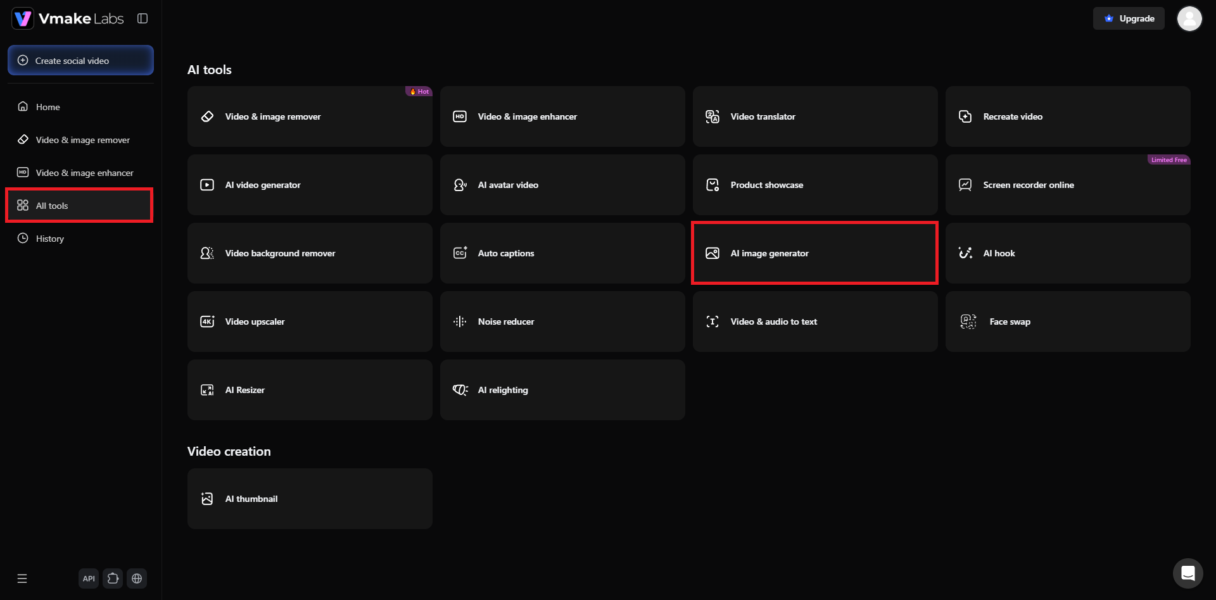Click the AI relighting icon

coord(460,390)
